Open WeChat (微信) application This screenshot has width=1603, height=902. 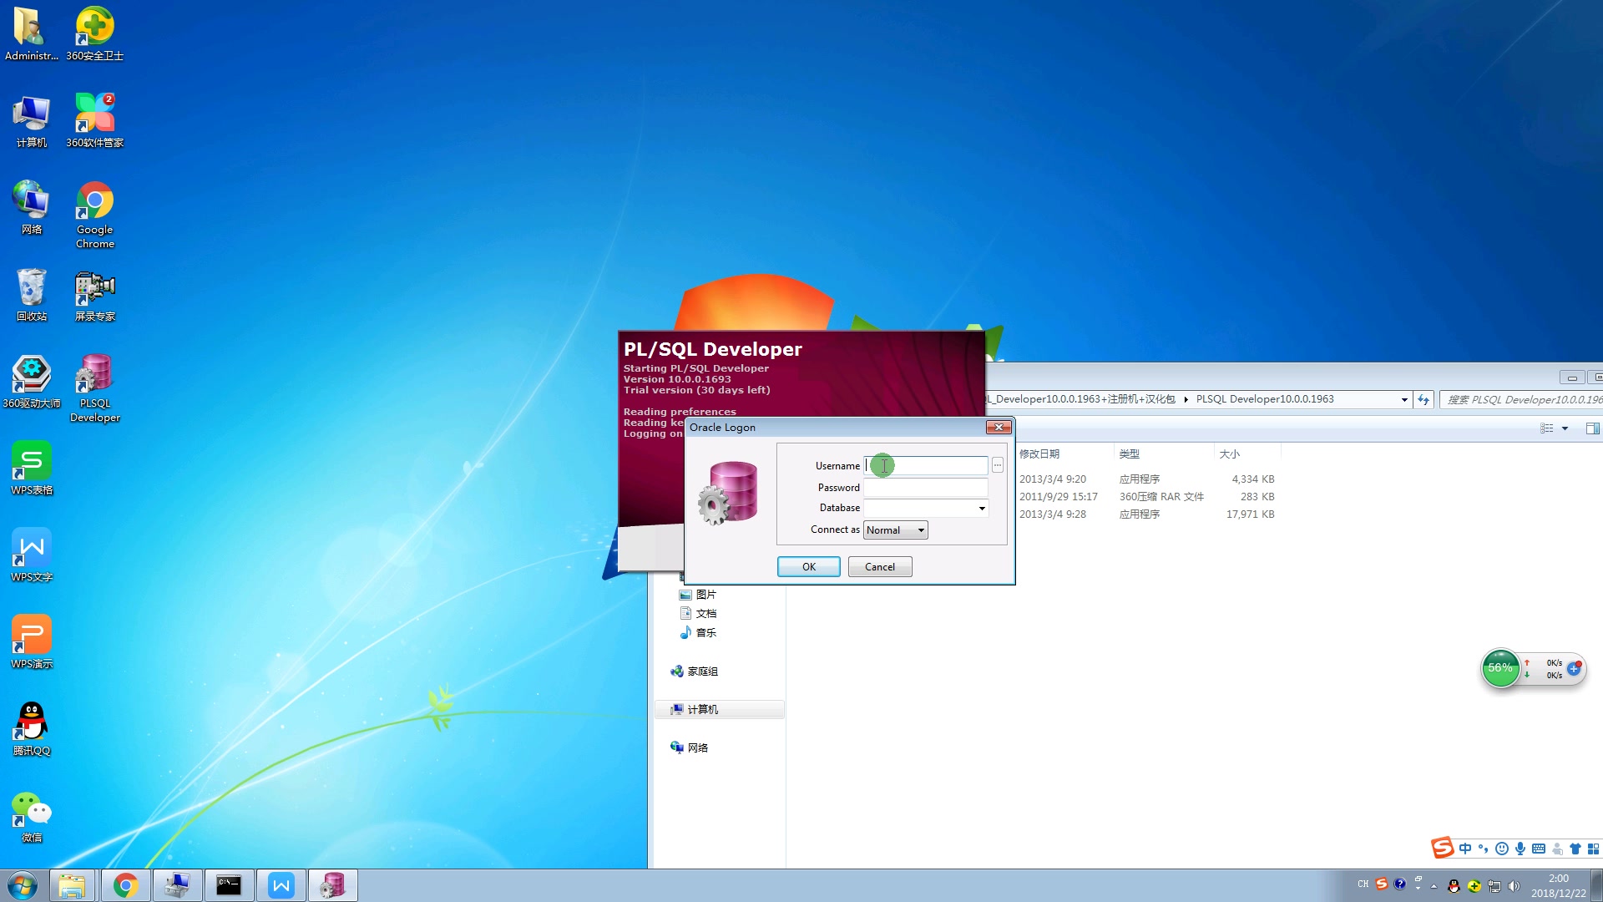(31, 815)
